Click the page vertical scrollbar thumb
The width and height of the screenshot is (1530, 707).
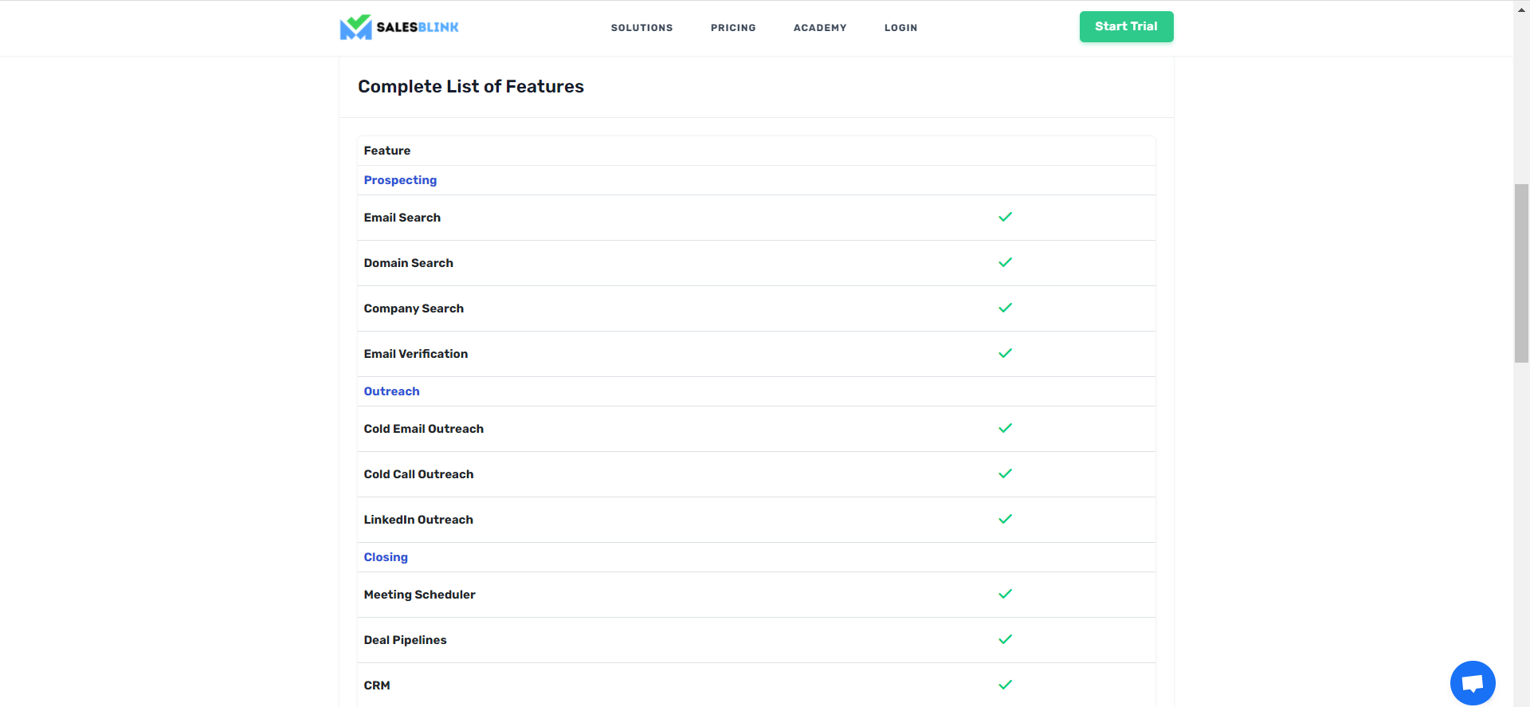1521,273
